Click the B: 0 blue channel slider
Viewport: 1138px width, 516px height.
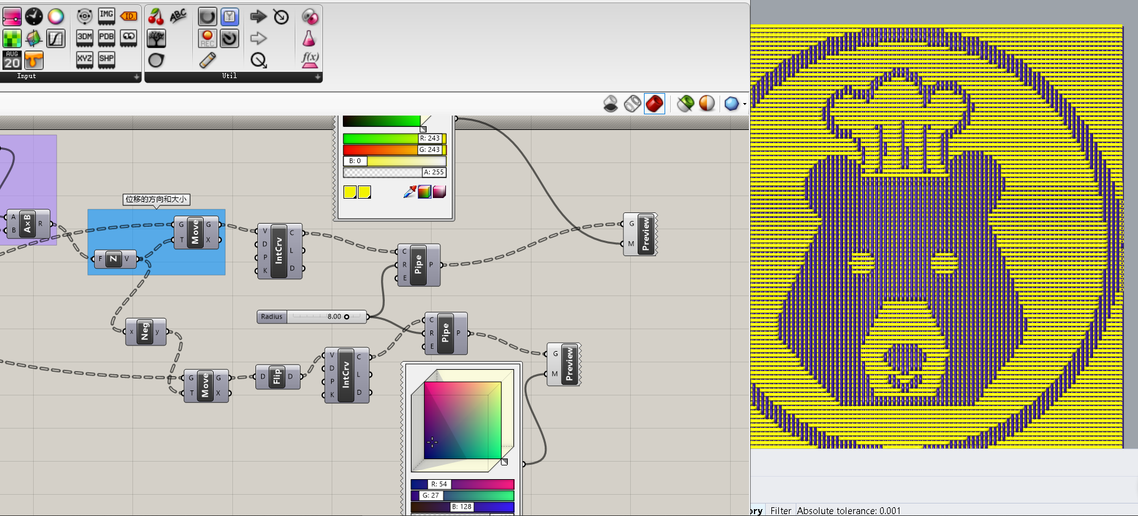coord(394,161)
